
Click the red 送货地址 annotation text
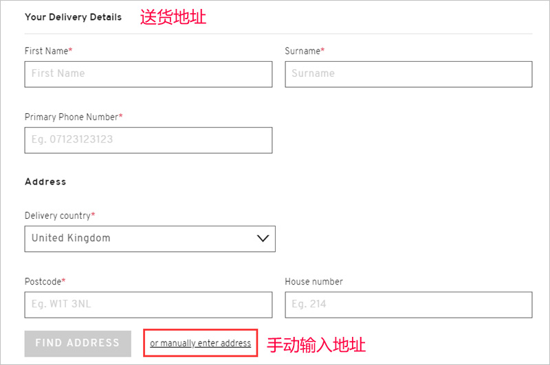[x=173, y=16]
